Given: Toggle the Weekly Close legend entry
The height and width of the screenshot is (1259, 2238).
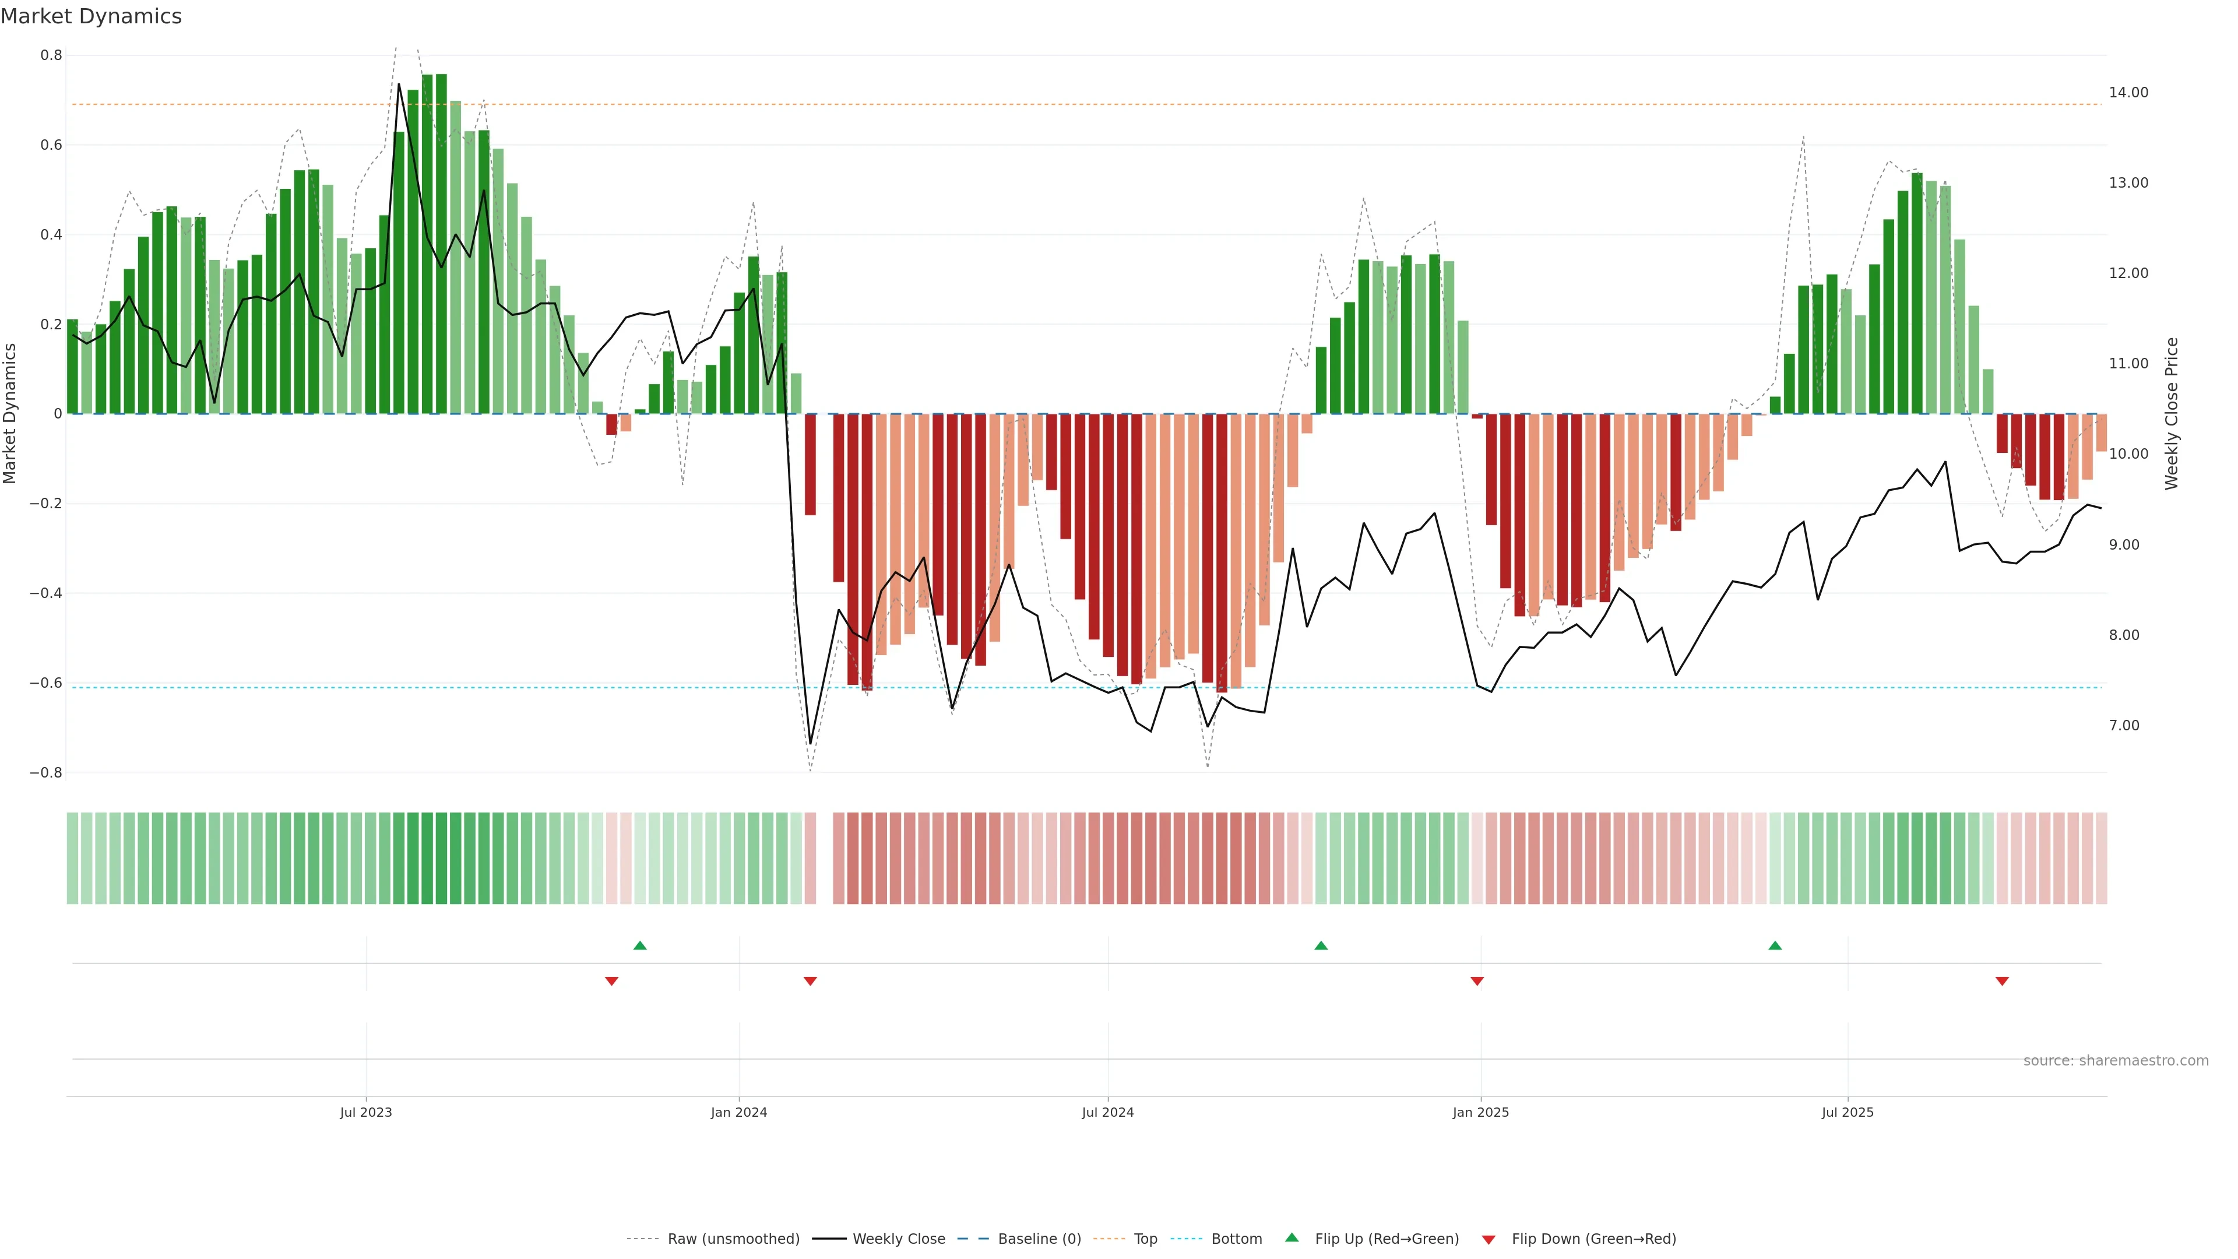Looking at the screenshot, I should click(898, 1239).
